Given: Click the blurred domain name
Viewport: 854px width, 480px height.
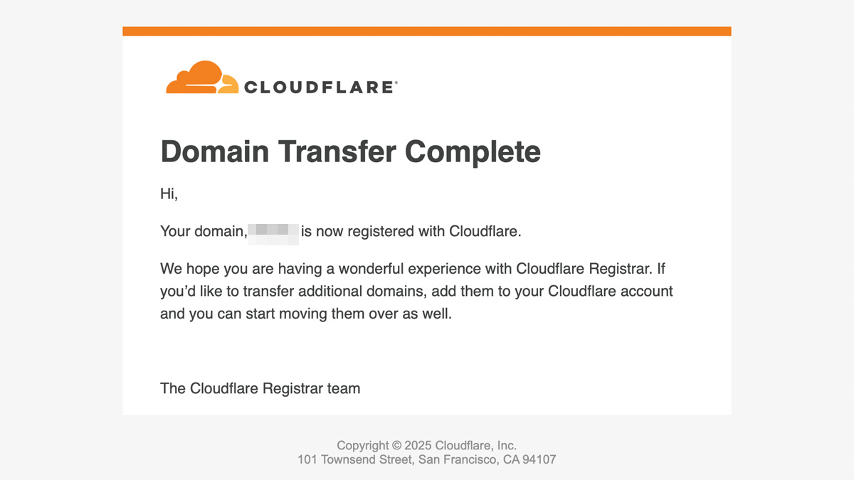Looking at the screenshot, I should point(273,232).
